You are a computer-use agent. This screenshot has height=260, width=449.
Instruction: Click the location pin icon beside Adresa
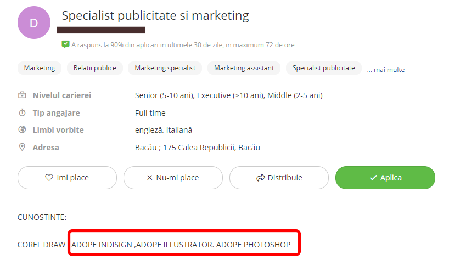[23, 147]
